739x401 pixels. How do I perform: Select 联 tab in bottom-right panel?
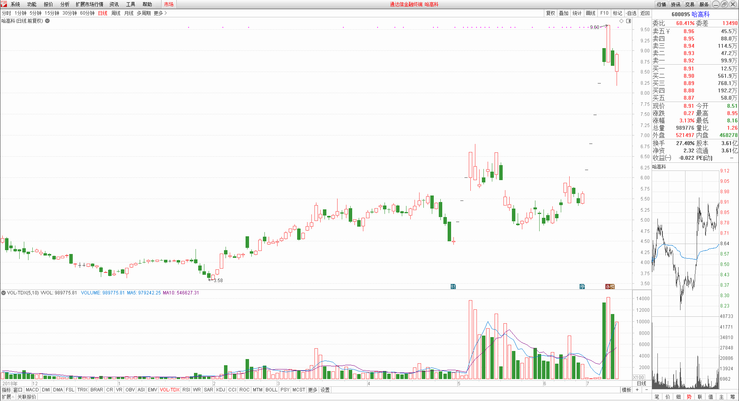point(700,397)
